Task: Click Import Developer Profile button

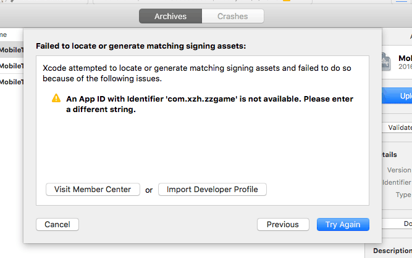Action: [212, 190]
